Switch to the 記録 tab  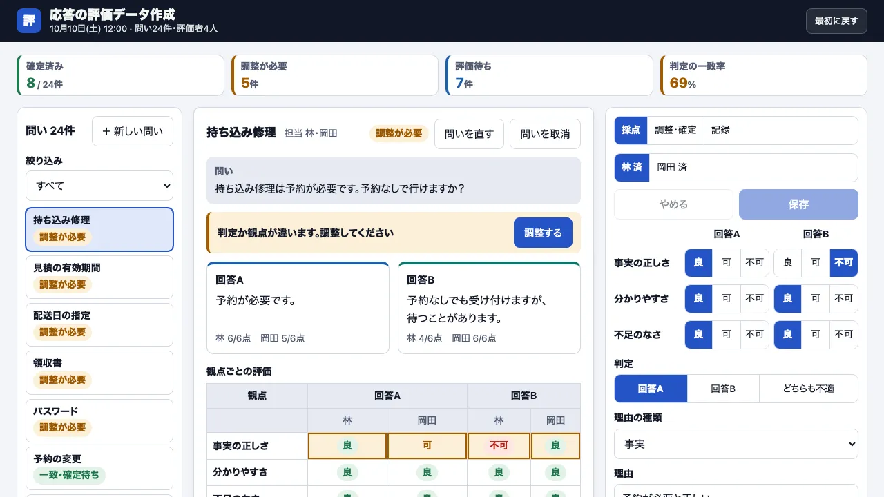[x=720, y=130]
